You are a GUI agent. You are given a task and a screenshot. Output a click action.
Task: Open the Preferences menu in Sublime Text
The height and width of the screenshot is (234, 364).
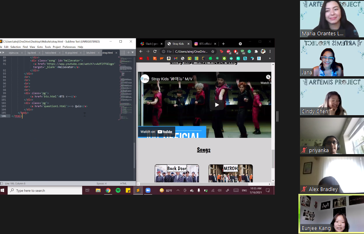(x=69, y=47)
